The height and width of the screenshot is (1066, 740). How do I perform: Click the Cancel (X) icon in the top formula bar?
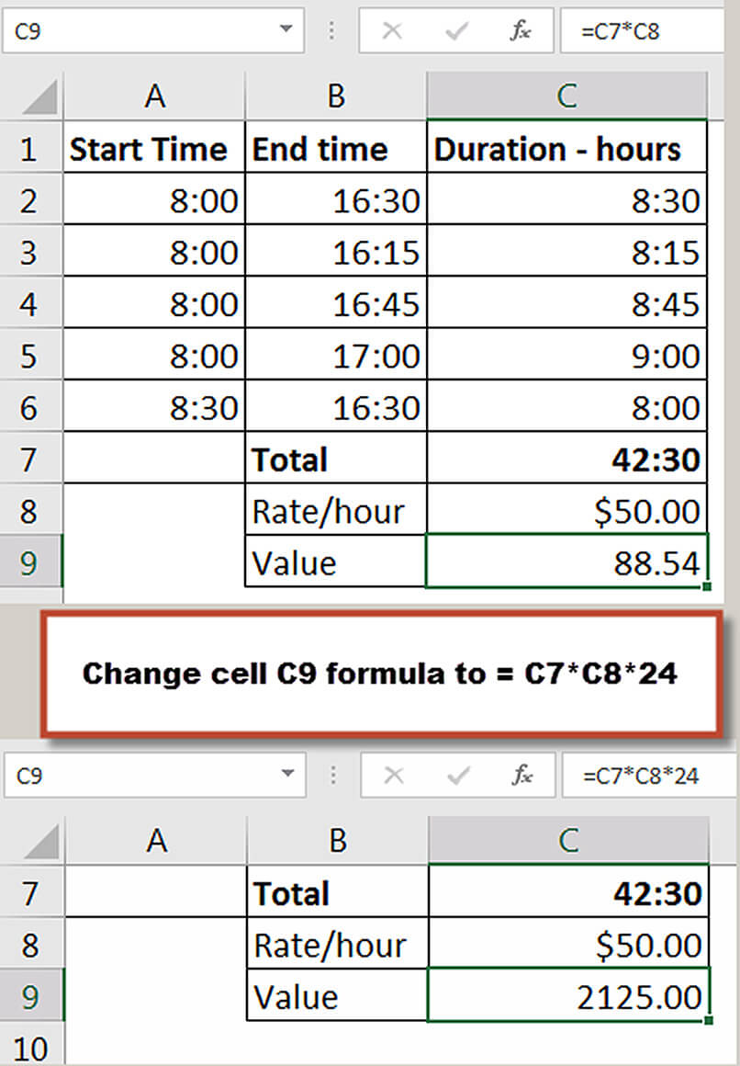point(392,30)
